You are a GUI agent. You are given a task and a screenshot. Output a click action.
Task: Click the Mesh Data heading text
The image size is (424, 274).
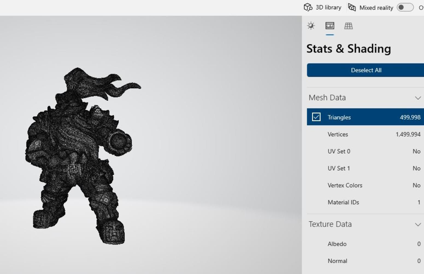click(327, 97)
